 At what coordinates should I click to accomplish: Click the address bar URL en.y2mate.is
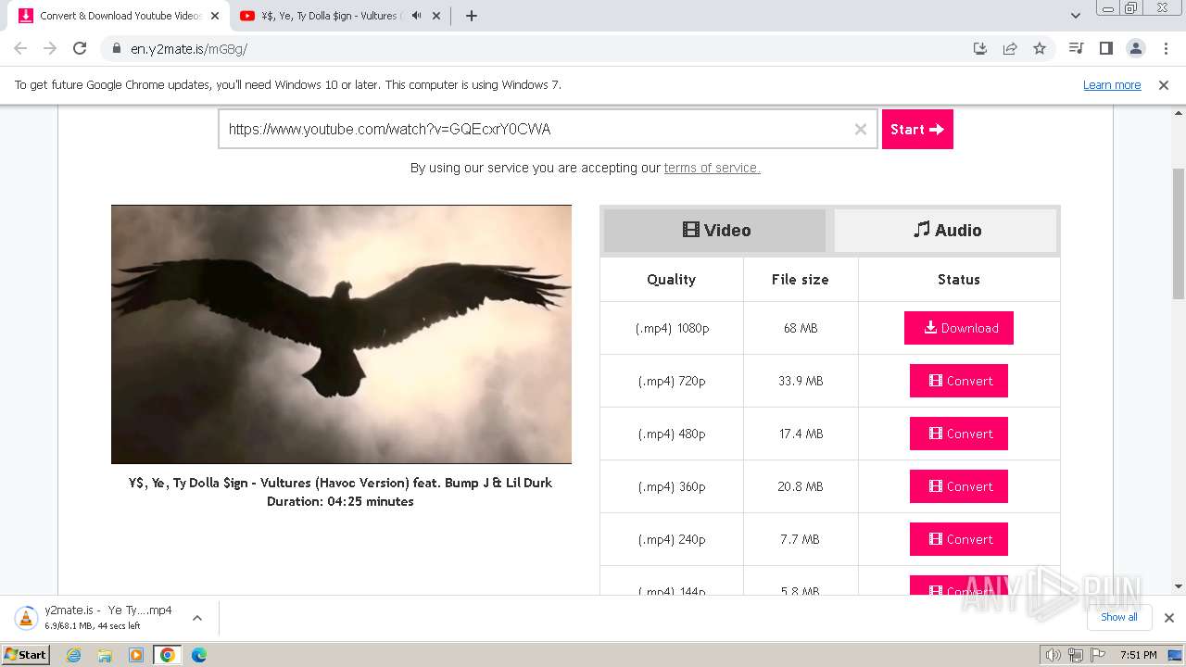(x=189, y=49)
